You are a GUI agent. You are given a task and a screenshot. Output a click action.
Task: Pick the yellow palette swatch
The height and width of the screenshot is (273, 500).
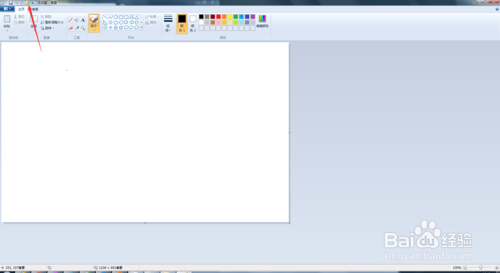pos(230,16)
